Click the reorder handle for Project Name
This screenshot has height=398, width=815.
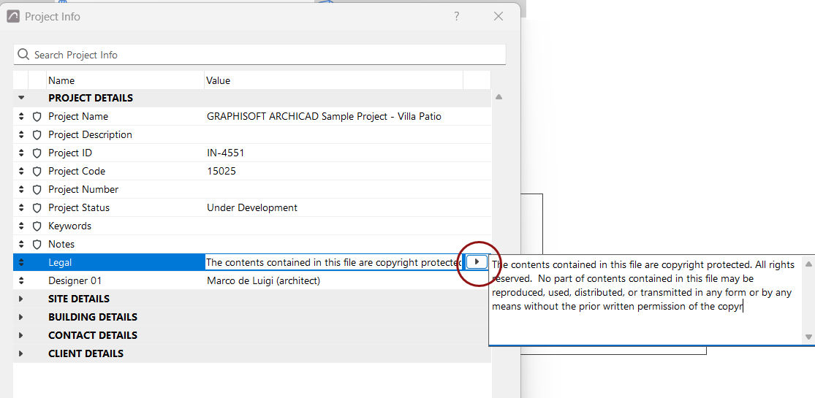click(x=21, y=116)
